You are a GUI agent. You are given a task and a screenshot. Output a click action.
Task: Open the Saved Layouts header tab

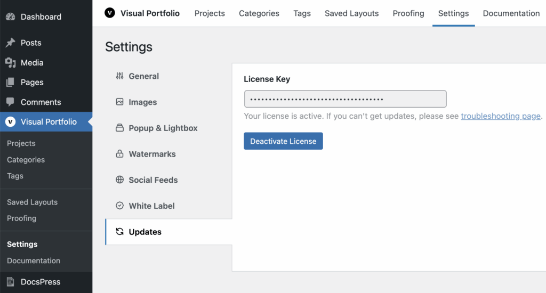352,13
